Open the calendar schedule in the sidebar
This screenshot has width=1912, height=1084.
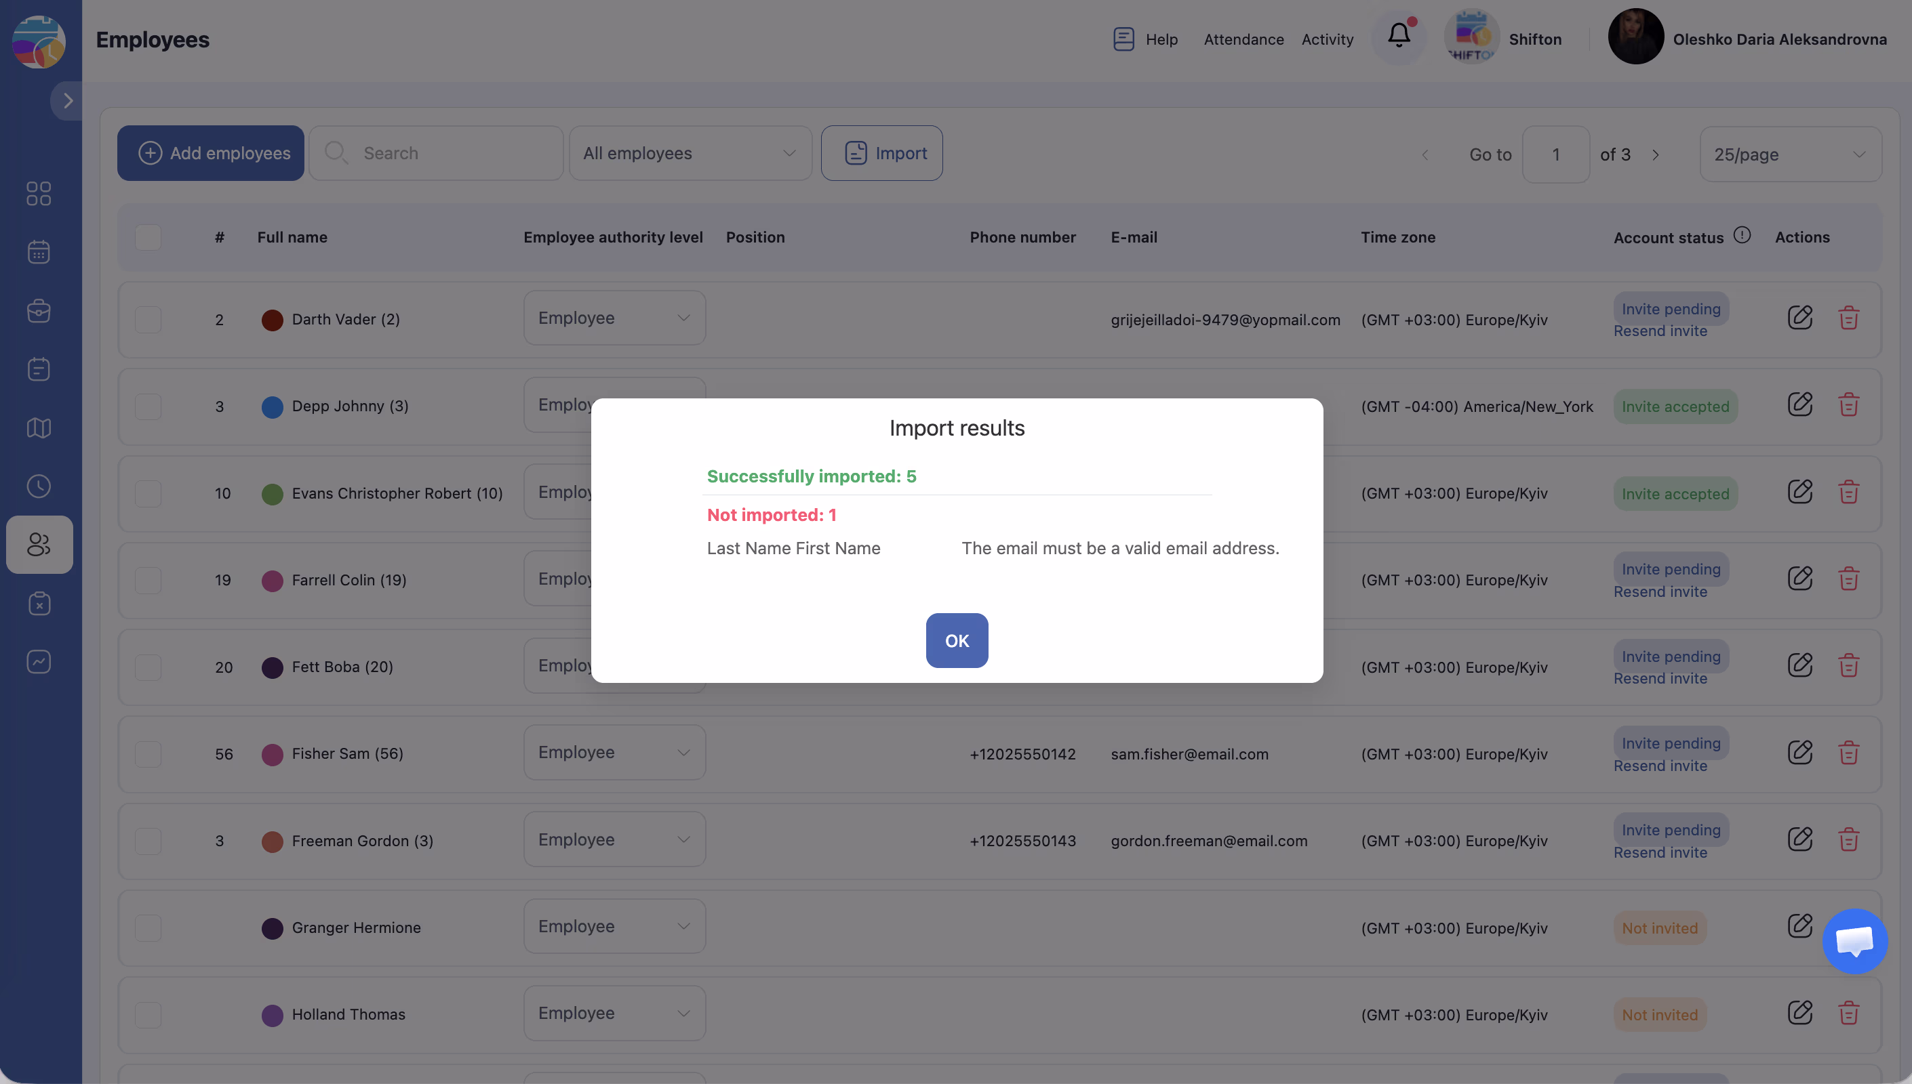click(x=39, y=251)
